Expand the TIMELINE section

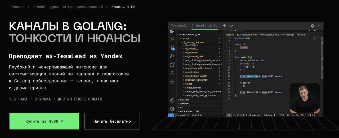[185, 104]
